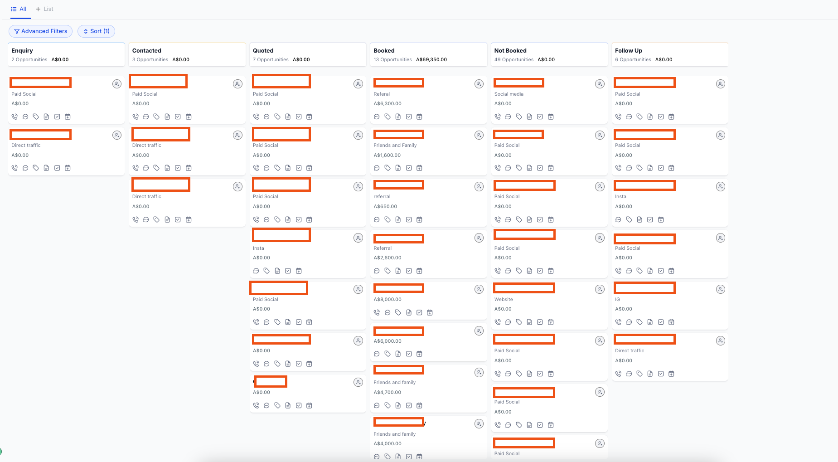Open notes on Contacted Paid Social card
This screenshot has height=462, width=838.
(x=167, y=117)
